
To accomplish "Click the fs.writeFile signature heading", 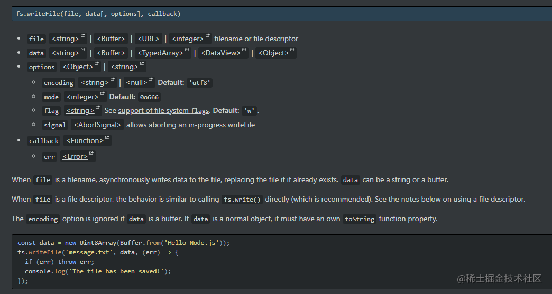I will click(98, 14).
